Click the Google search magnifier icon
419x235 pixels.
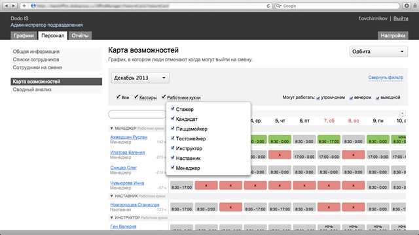pyautogui.click(x=278, y=6)
